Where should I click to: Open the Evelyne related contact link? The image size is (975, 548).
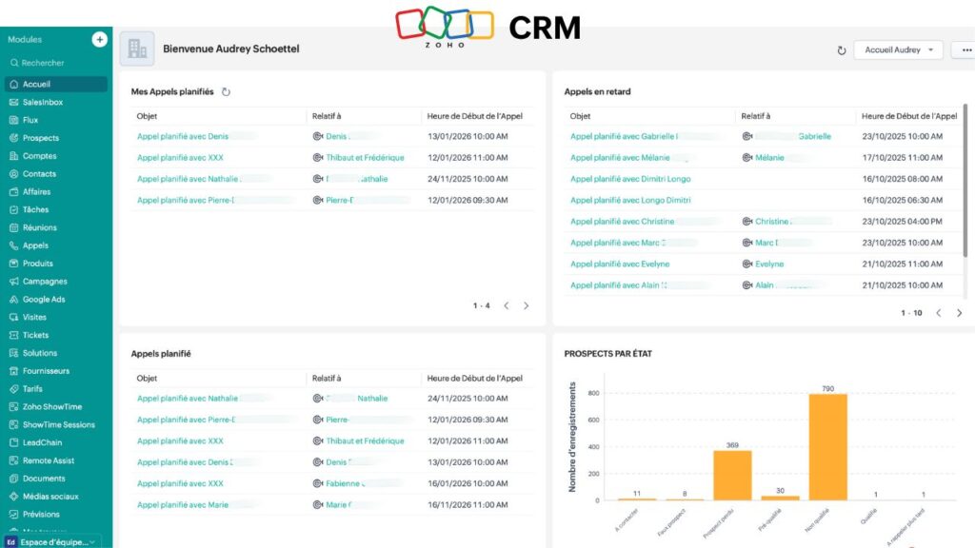click(x=769, y=264)
